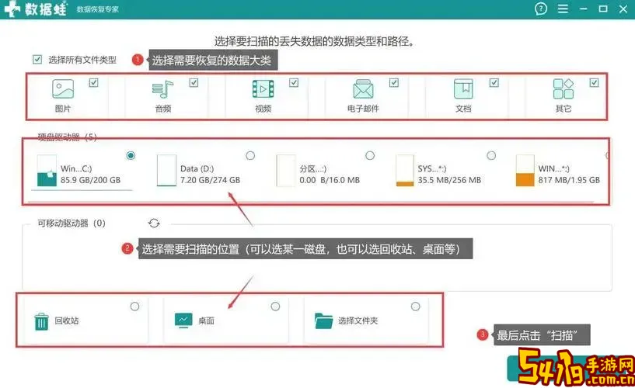Click the 其它 other types icon
This screenshot has height=388, width=635.
[563, 89]
